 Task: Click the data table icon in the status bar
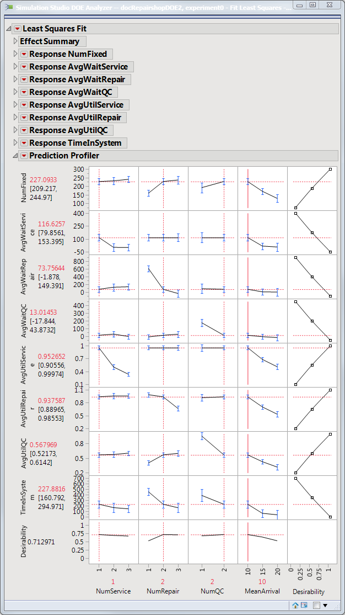pyautogui.click(x=304, y=605)
